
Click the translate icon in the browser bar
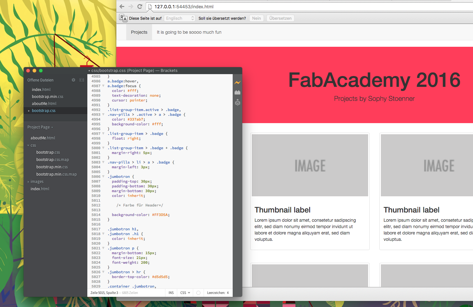point(123,18)
